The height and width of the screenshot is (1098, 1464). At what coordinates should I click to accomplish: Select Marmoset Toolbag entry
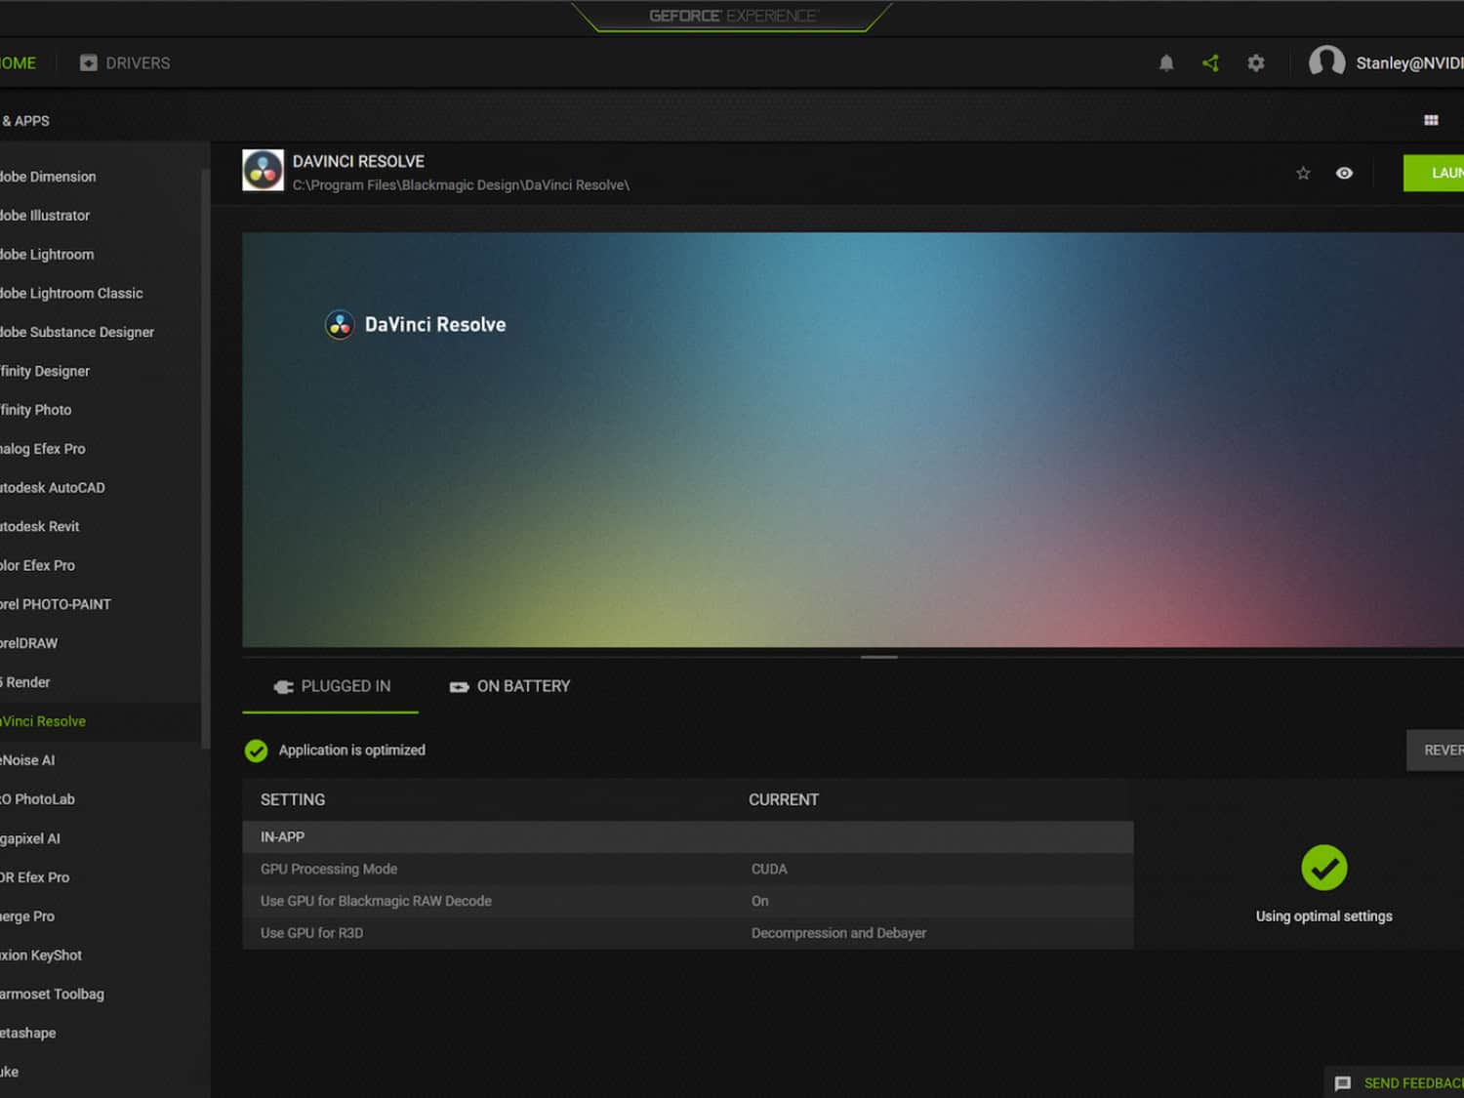[x=53, y=995]
